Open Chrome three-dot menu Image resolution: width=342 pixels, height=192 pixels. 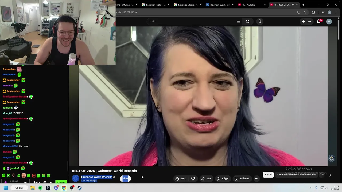(336, 12)
